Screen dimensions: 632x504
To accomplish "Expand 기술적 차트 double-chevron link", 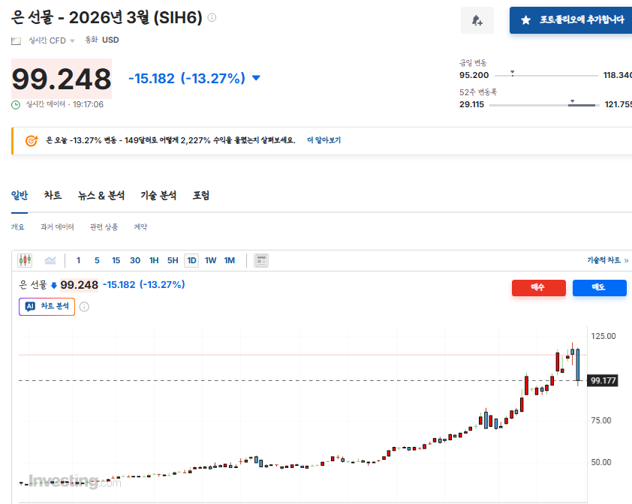I will click(607, 260).
